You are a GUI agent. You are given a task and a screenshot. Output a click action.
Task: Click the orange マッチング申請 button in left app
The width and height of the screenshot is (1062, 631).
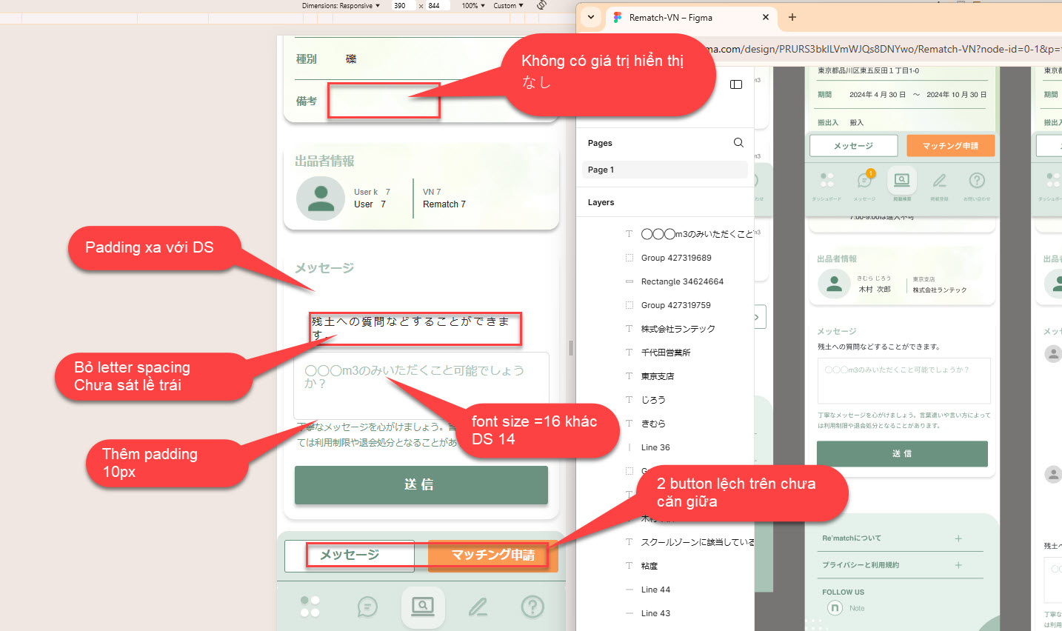492,555
